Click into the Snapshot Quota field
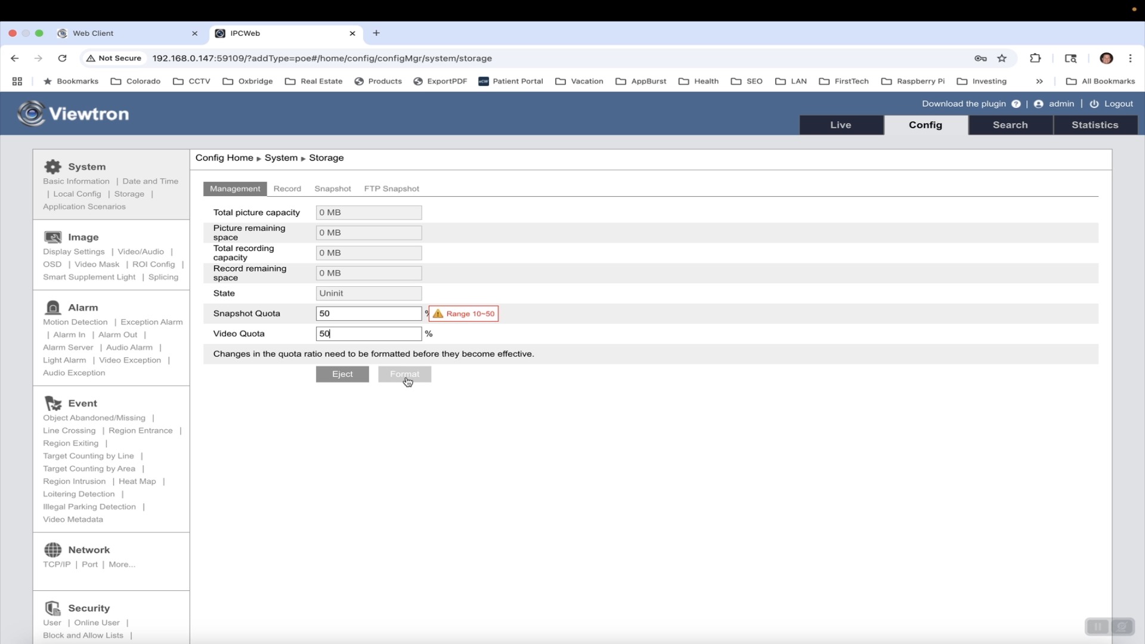This screenshot has height=644, width=1145. click(x=369, y=314)
